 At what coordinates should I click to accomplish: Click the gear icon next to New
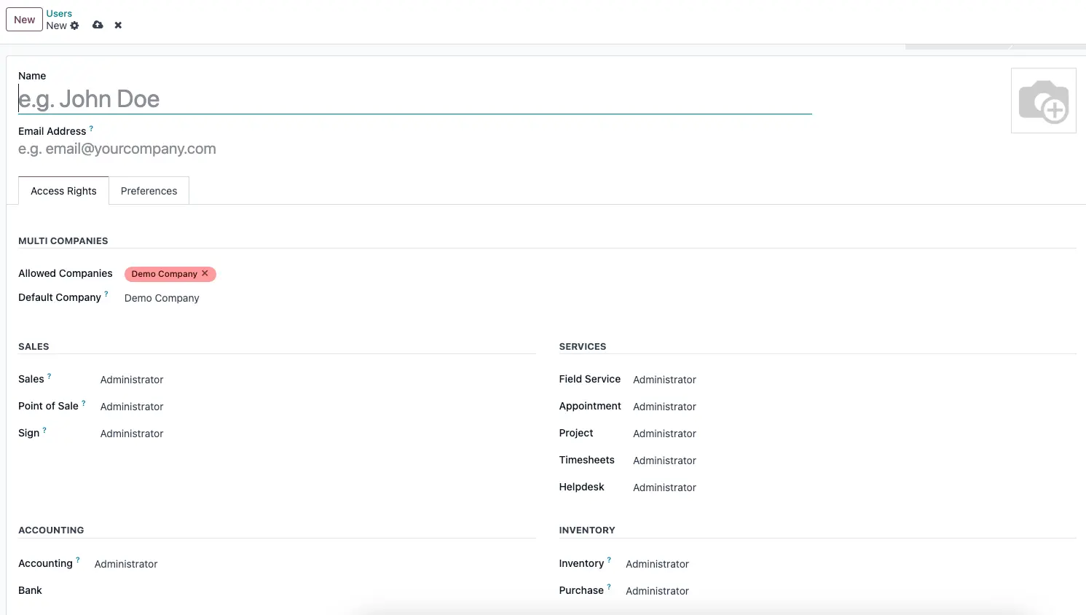[74, 26]
